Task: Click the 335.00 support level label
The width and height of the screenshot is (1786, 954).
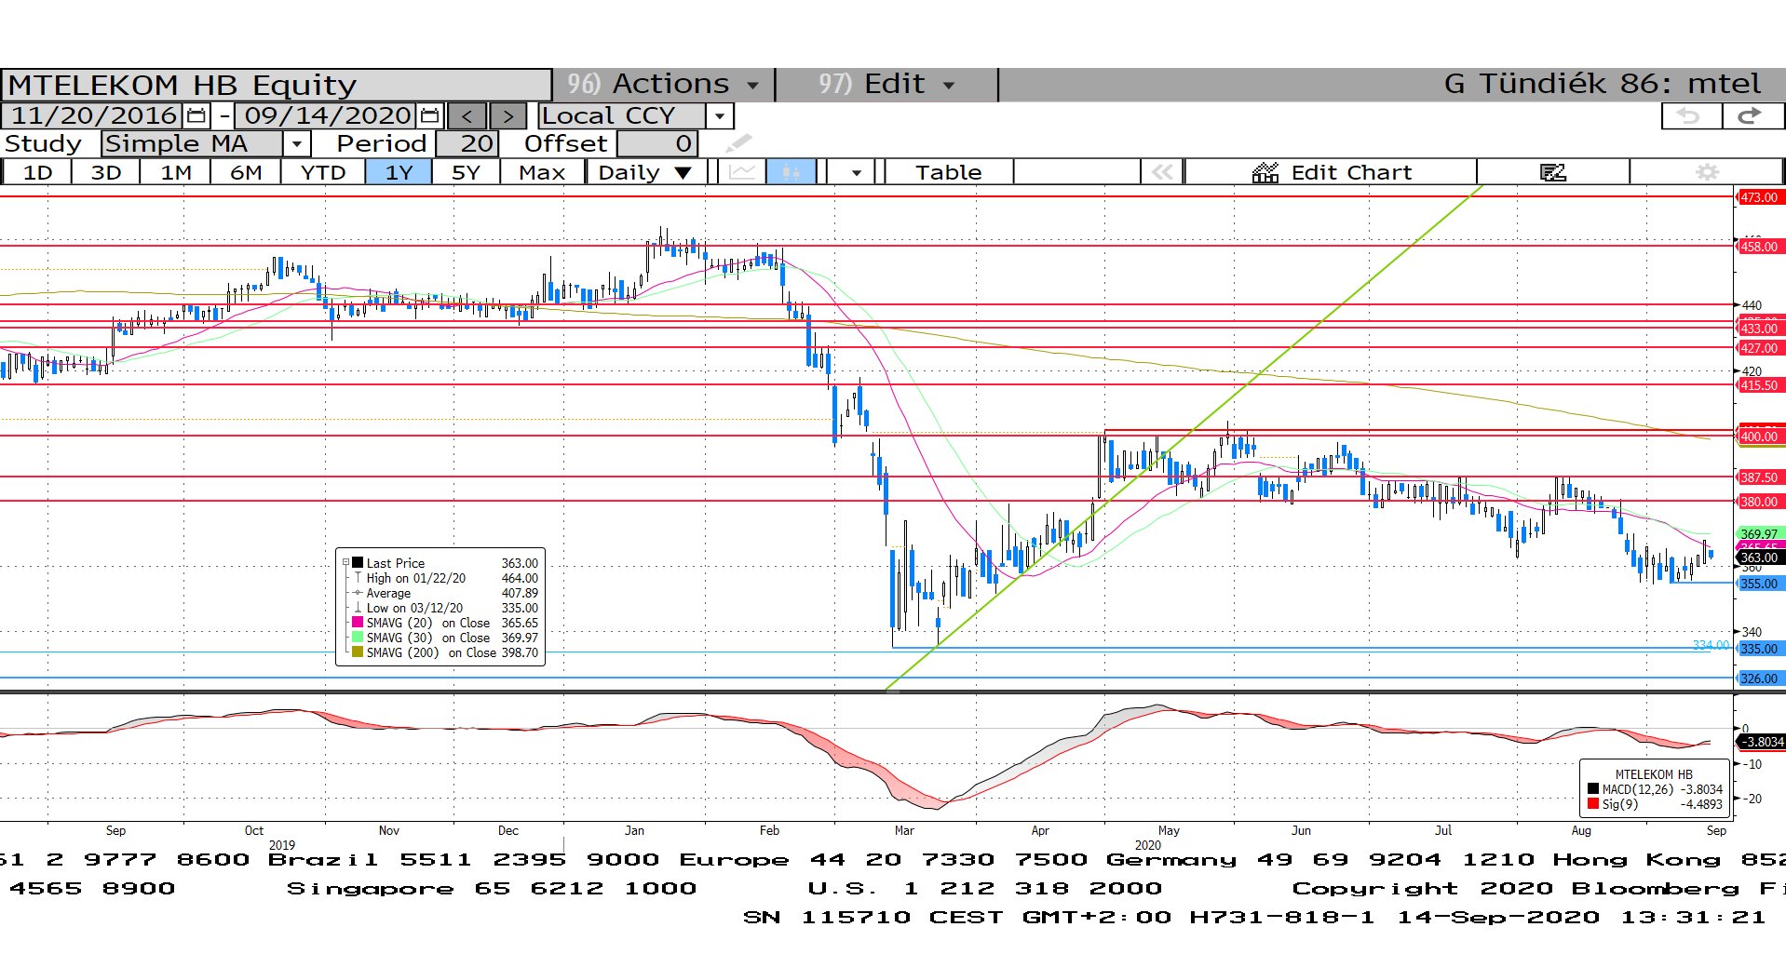Action: coord(1760,649)
